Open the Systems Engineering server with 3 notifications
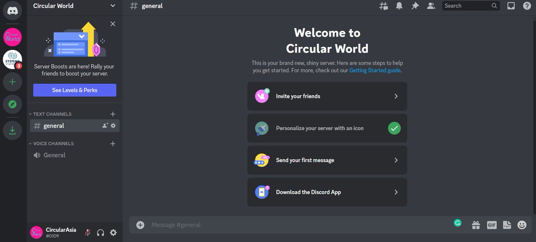The width and height of the screenshot is (536, 242). [13, 59]
